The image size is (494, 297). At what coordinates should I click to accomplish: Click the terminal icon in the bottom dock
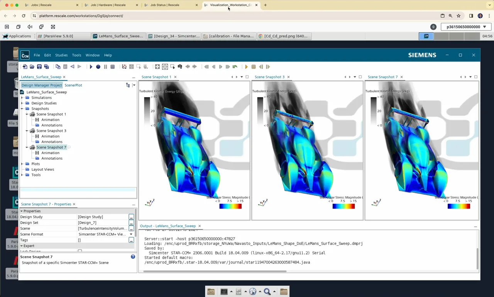(224, 292)
